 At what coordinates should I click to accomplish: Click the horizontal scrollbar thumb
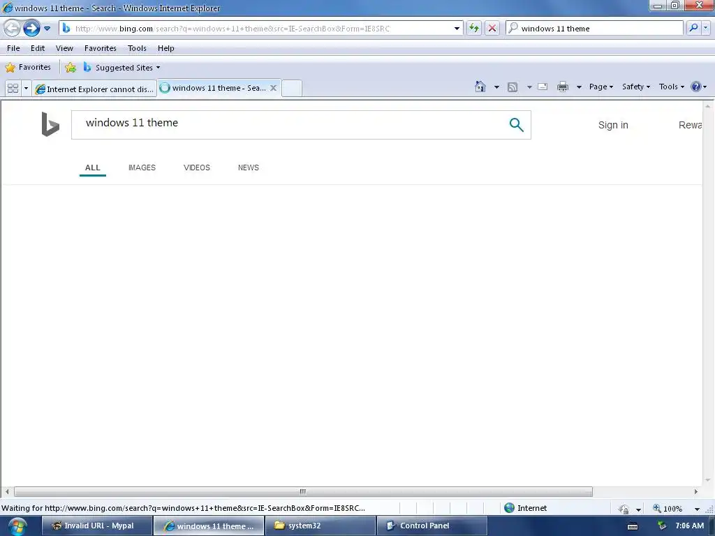pyautogui.click(x=303, y=491)
